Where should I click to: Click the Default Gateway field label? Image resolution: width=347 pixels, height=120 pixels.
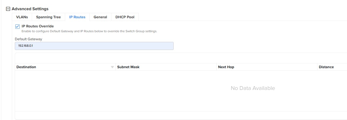[29, 39]
